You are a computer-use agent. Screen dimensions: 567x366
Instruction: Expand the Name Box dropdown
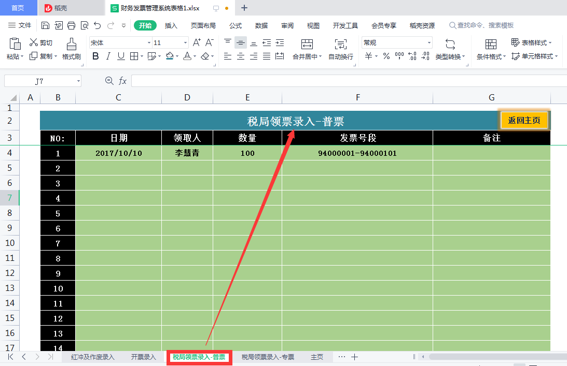[78, 81]
